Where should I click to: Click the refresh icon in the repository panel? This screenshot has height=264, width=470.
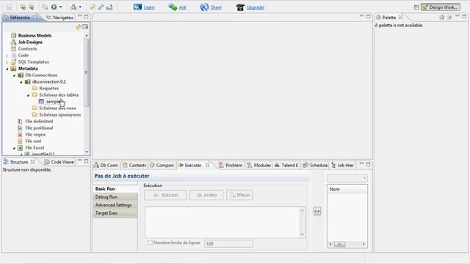coord(79,27)
